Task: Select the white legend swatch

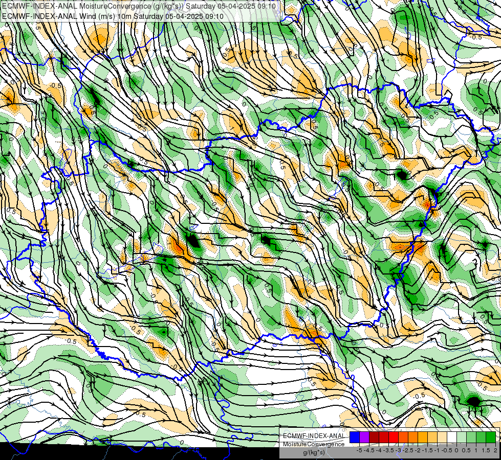Action: click(452, 437)
